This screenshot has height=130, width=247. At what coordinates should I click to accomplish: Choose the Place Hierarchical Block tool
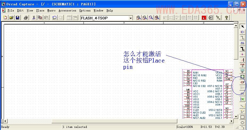pos(242,77)
